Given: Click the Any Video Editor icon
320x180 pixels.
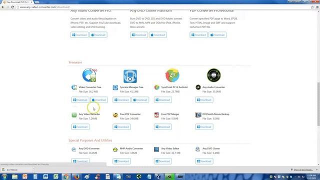Looking at the screenshot, I should [x=156, y=149].
